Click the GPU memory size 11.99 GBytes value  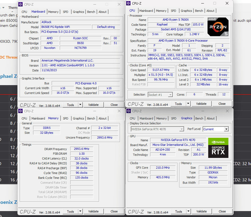point(213,168)
